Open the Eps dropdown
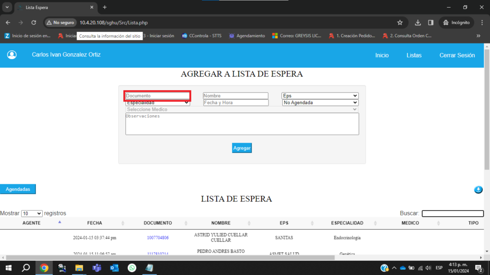The height and width of the screenshot is (275, 490). pos(320,95)
